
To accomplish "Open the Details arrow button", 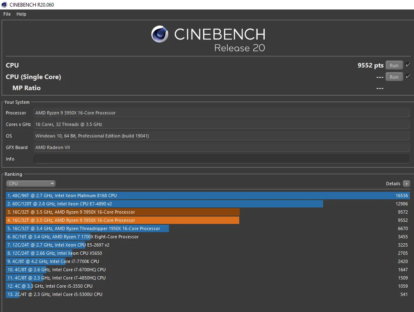I will point(407,184).
